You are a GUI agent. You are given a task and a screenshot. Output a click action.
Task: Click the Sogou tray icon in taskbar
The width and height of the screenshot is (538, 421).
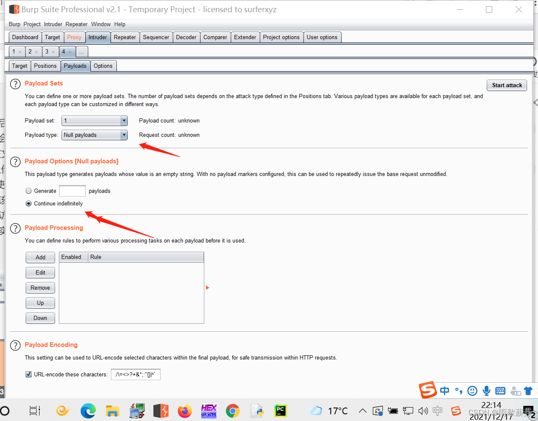[x=456, y=410]
